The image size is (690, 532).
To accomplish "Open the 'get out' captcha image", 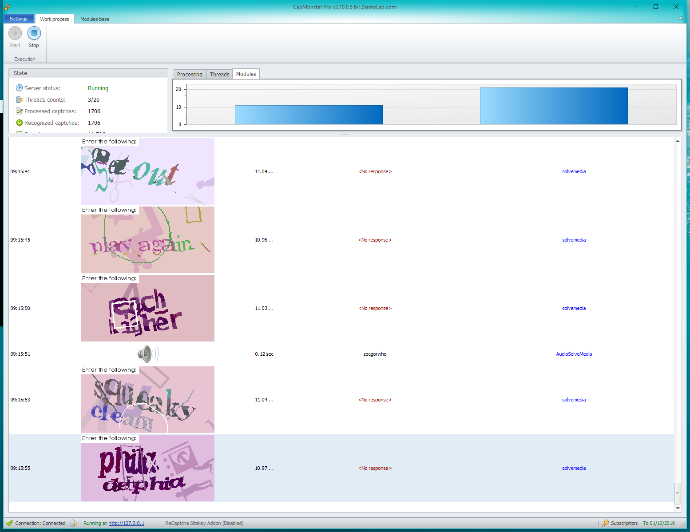I will (x=148, y=171).
